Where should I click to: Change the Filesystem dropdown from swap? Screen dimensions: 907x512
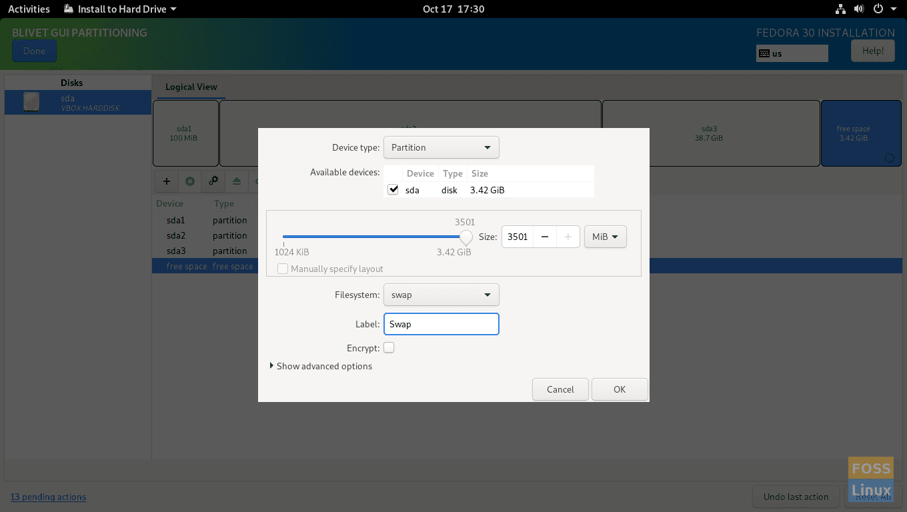click(x=441, y=294)
